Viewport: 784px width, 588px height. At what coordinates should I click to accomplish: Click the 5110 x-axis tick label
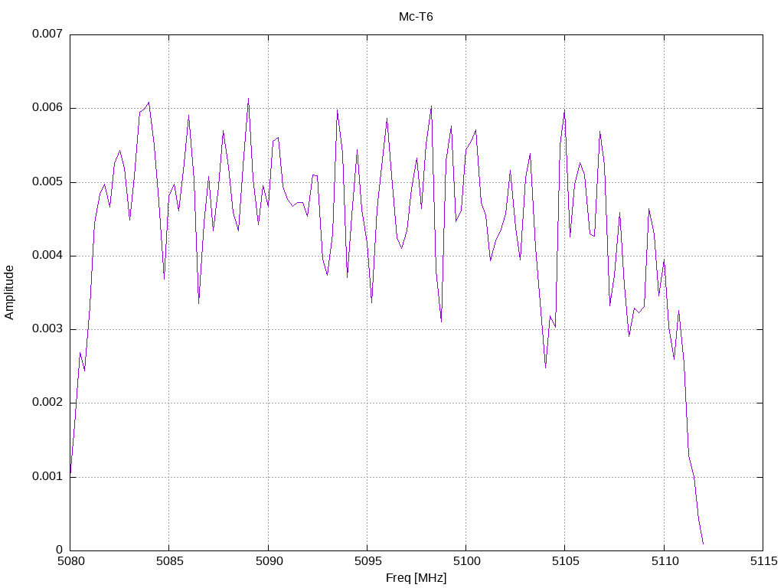coord(665,561)
